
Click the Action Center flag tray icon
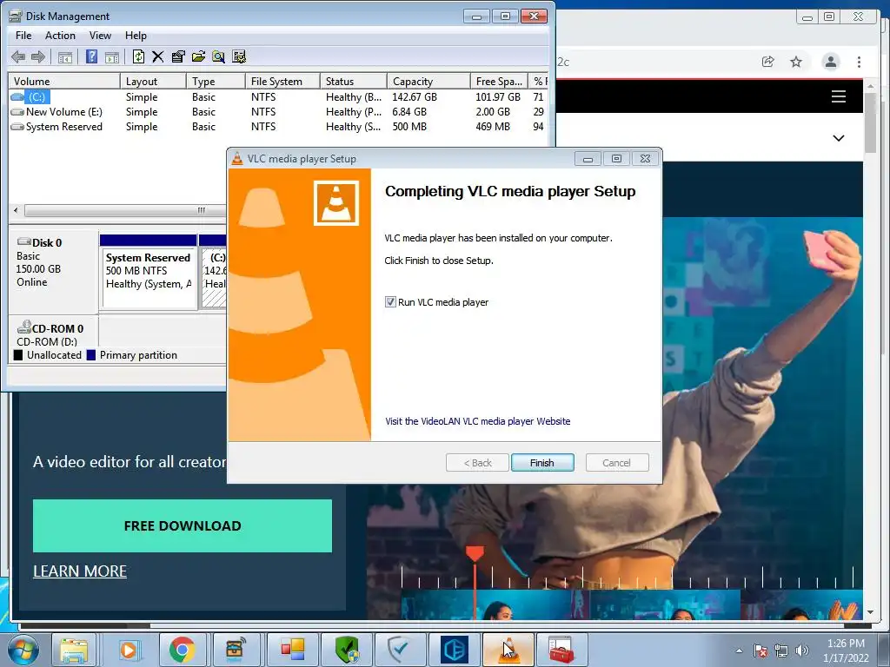(760, 650)
